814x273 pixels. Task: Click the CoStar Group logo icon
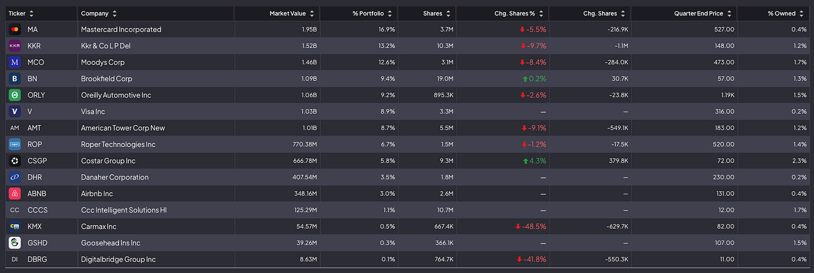tap(15, 161)
